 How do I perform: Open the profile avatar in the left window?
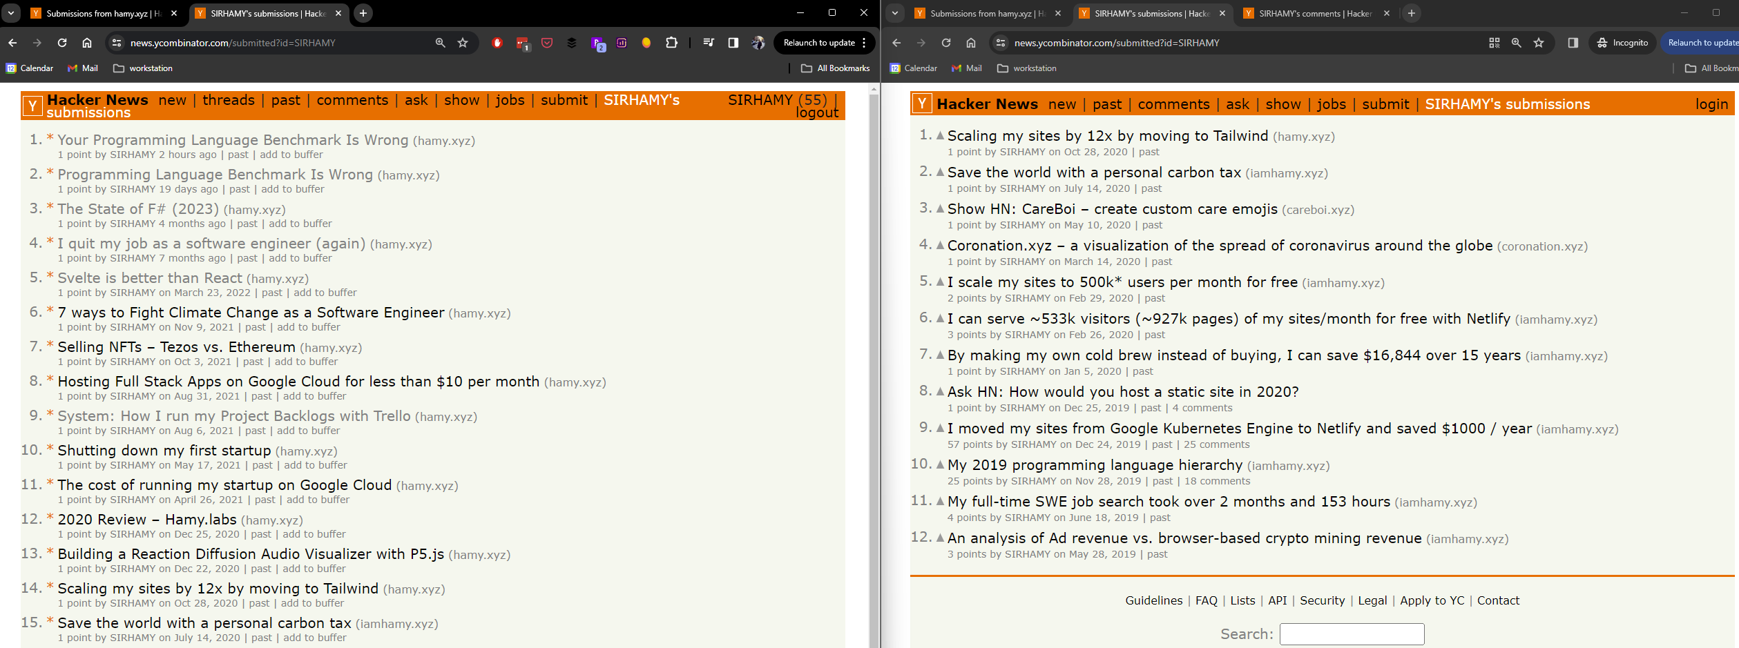point(758,43)
